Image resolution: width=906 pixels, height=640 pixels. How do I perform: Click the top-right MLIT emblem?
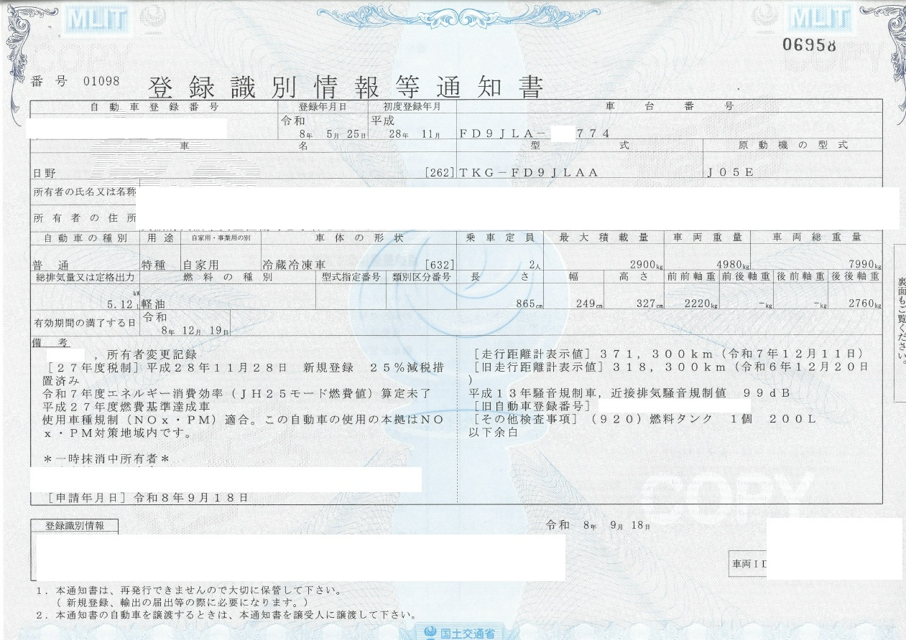coord(820,17)
